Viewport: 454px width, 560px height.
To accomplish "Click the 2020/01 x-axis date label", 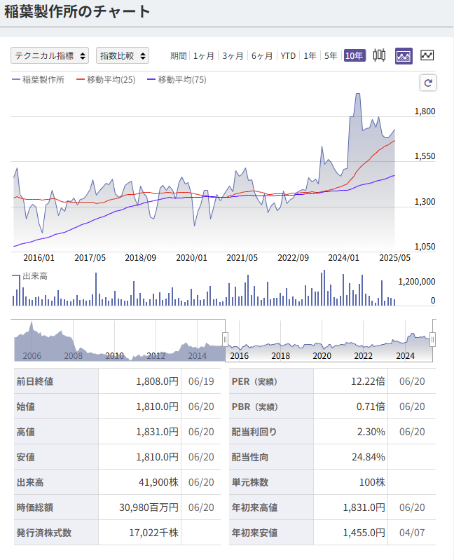I will (191, 258).
